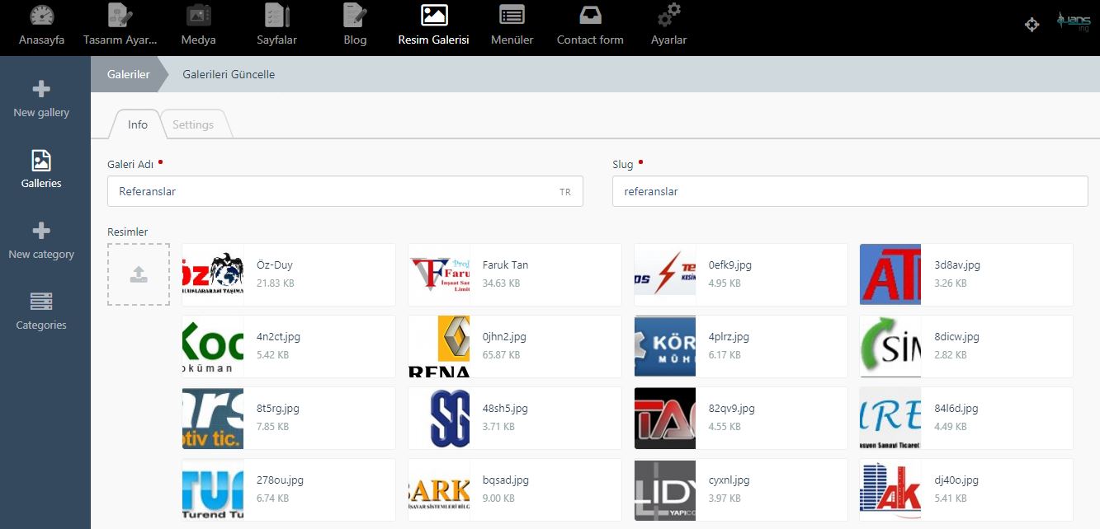Open the Sayfalar pages icon
The image size is (1100, 529).
276,16
